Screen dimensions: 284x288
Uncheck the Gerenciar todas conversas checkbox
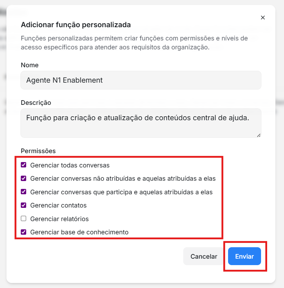[x=24, y=165]
